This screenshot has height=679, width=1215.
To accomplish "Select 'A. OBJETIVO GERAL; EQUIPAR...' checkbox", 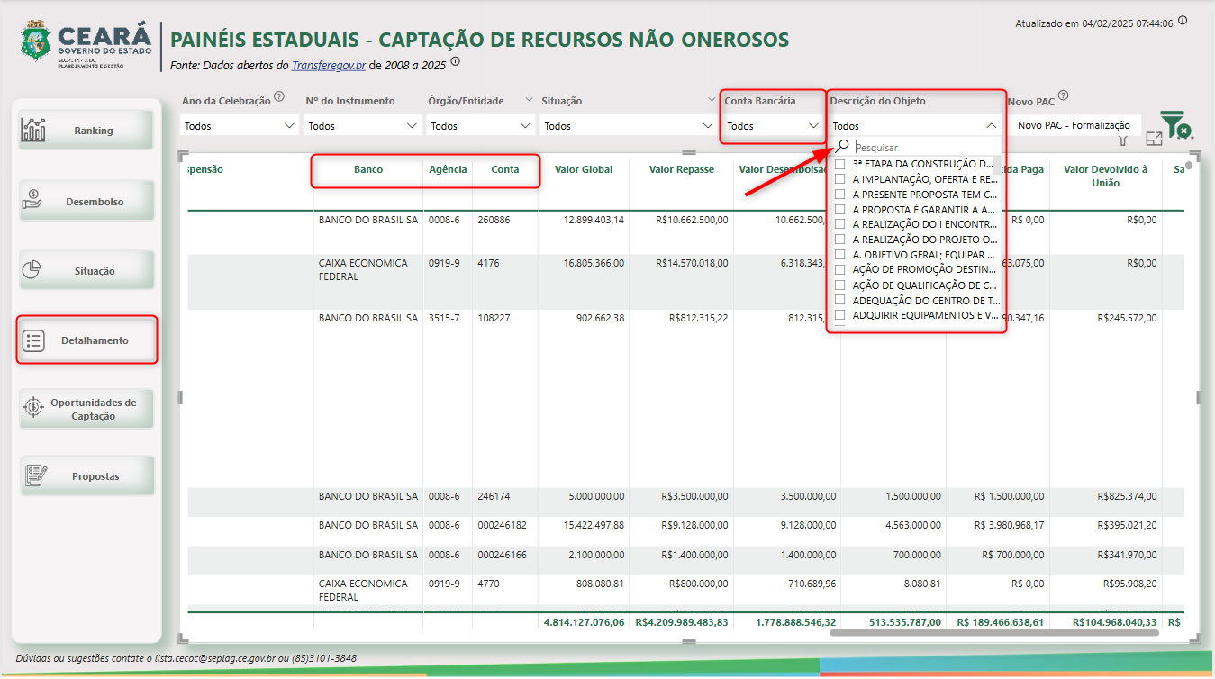I will (840, 255).
